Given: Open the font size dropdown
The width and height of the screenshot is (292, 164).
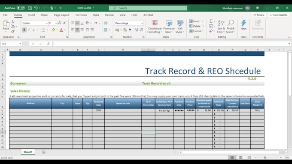Looking at the screenshot, I should pyautogui.click(x=56, y=23).
